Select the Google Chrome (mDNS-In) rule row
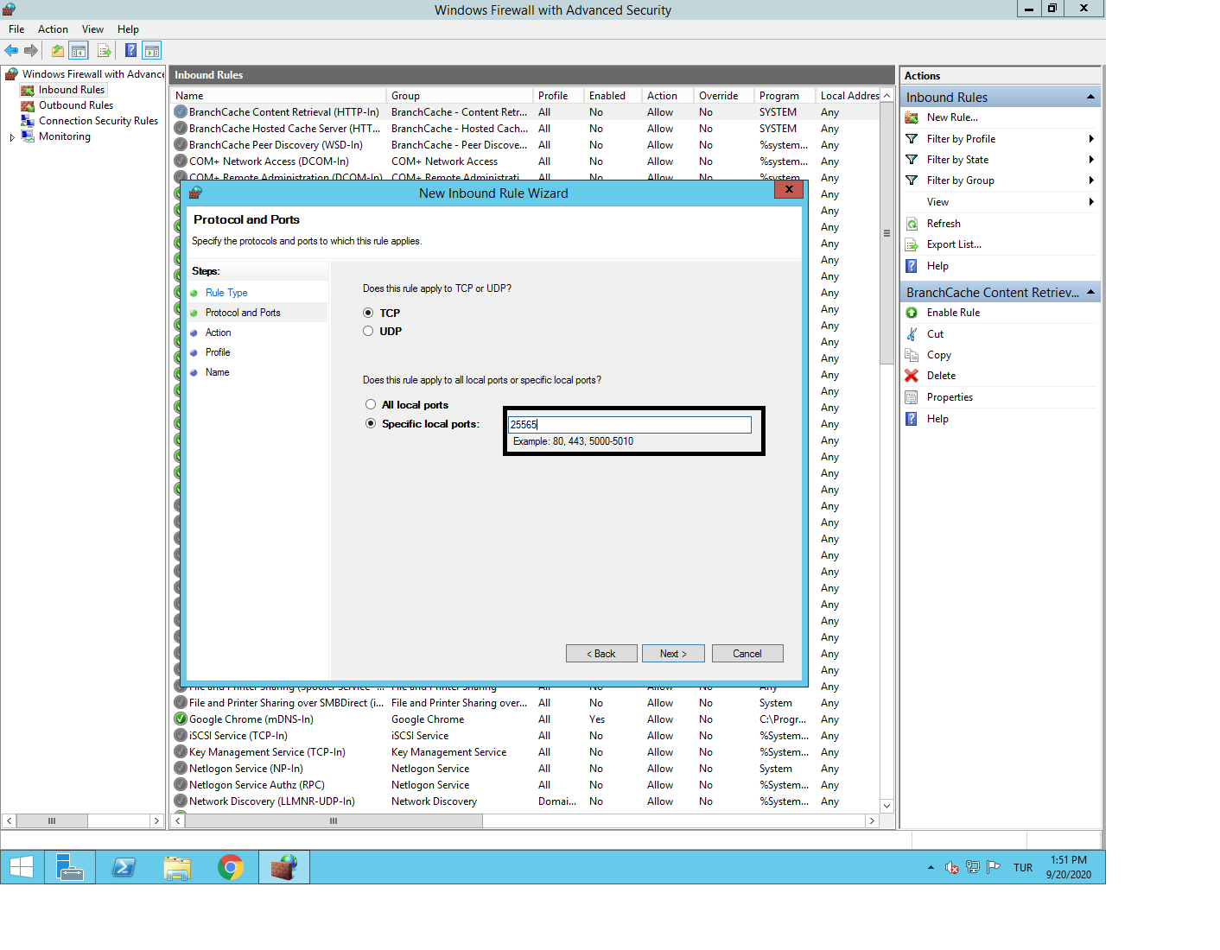 tap(525, 719)
